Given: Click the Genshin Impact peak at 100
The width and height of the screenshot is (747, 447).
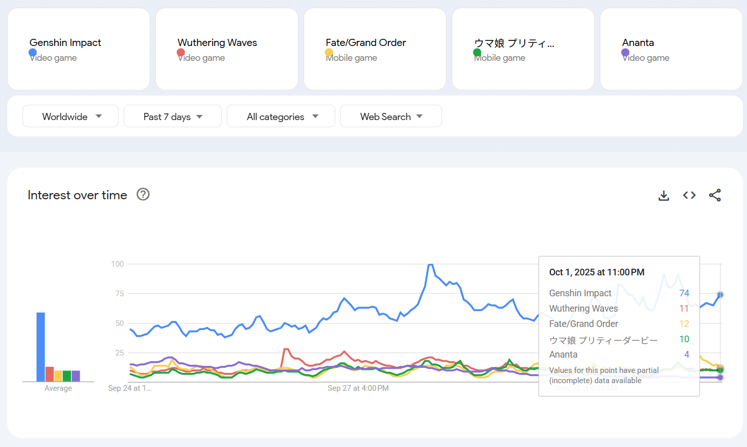Looking at the screenshot, I should click(x=430, y=265).
